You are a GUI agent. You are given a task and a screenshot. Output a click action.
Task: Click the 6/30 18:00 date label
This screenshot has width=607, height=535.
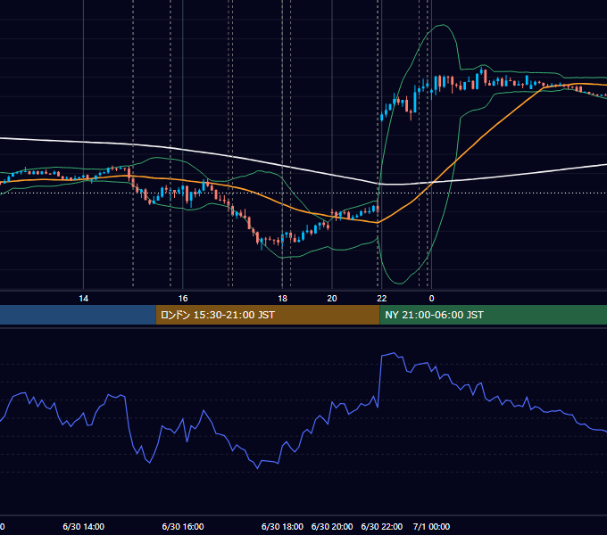(x=282, y=526)
